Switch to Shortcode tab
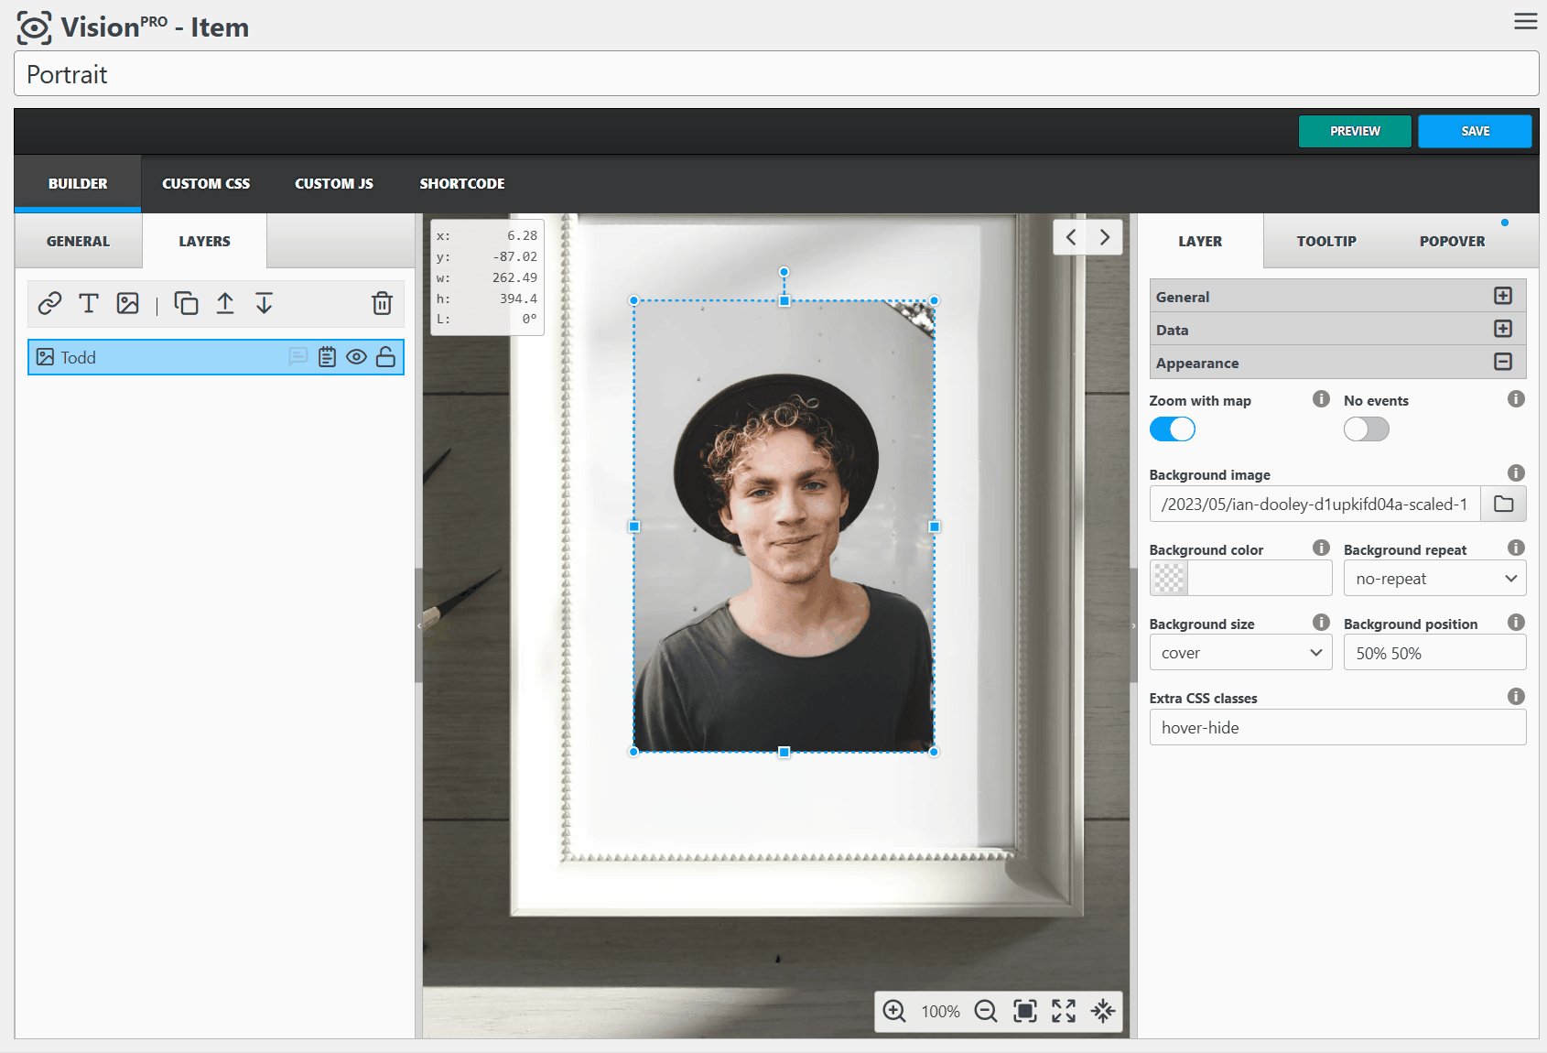The height and width of the screenshot is (1053, 1547). coord(462,183)
